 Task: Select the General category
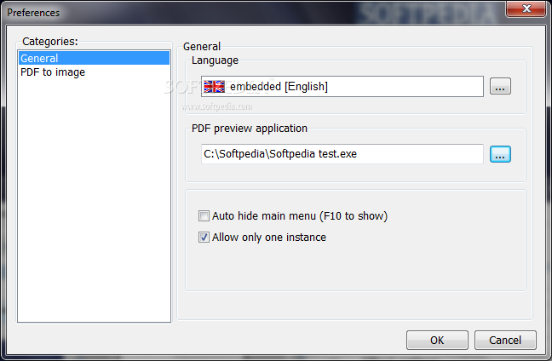click(x=94, y=58)
